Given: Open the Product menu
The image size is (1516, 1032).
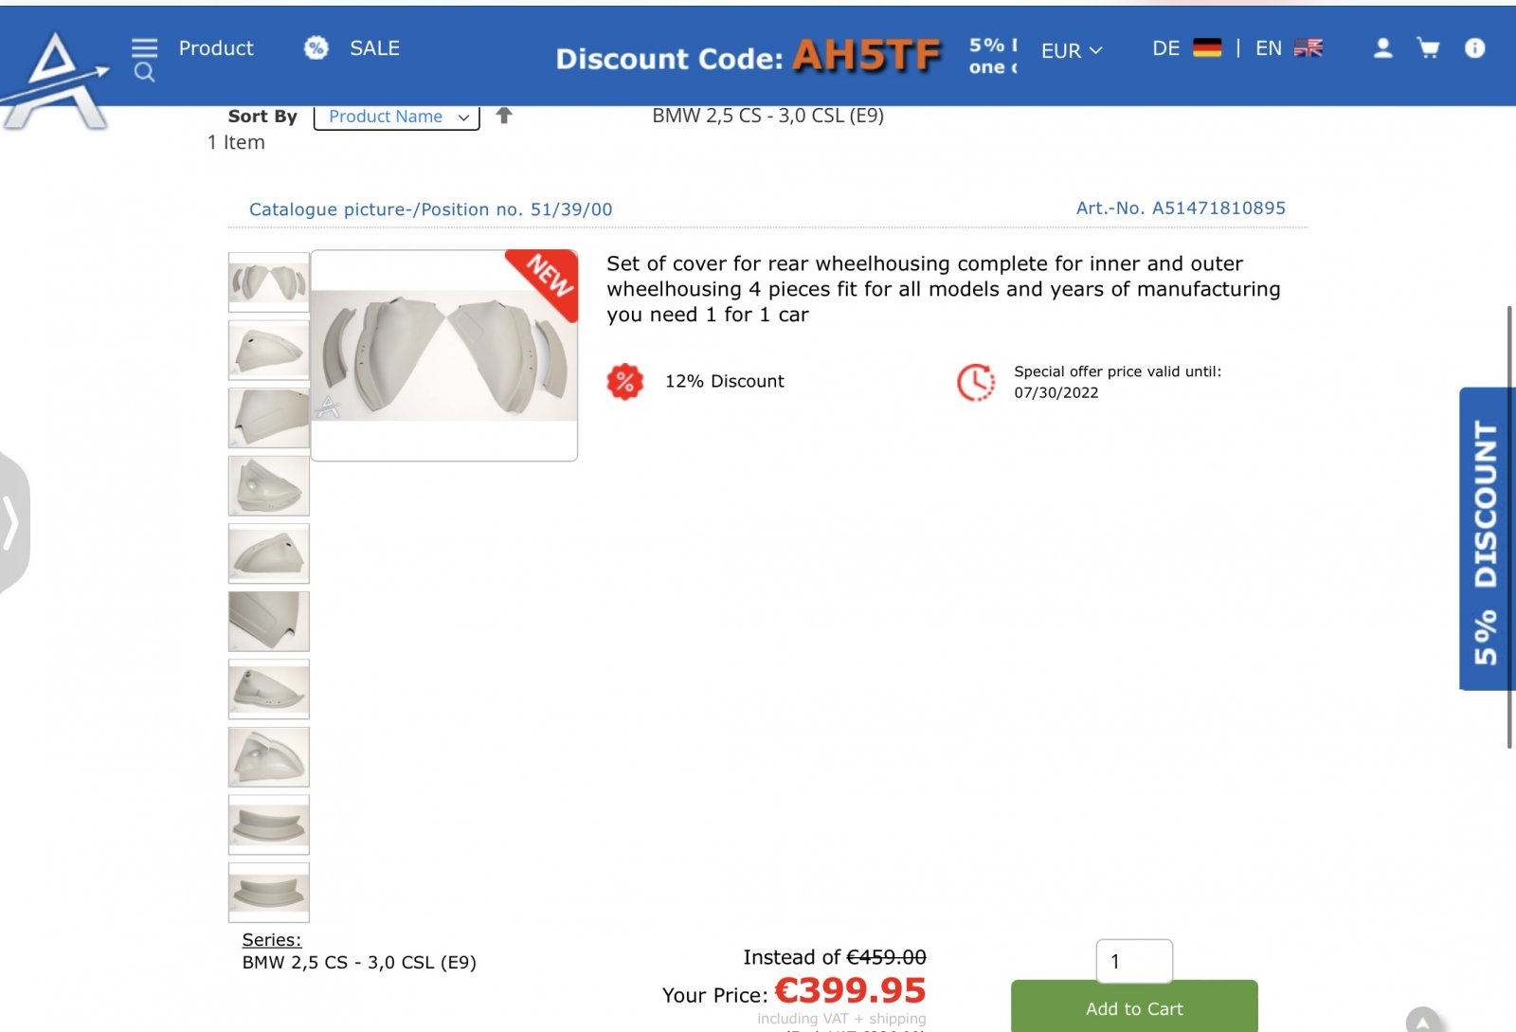Looking at the screenshot, I should (216, 48).
